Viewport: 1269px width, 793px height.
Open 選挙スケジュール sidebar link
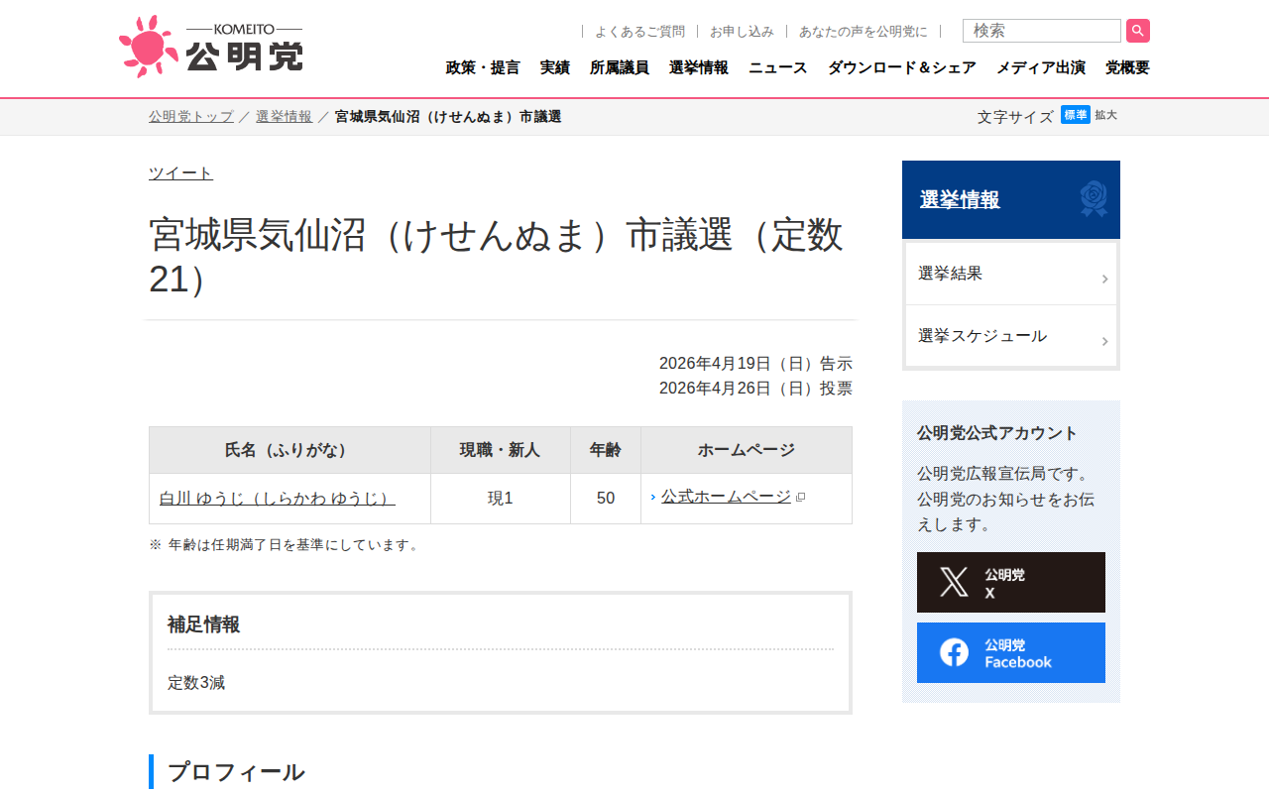pyautogui.click(x=1011, y=336)
